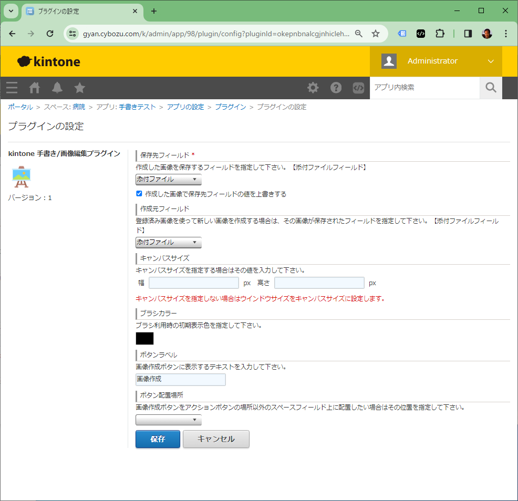Toggle the overwrite save field checkbox
This screenshot has width=518, height=501.
pos(139,194)
